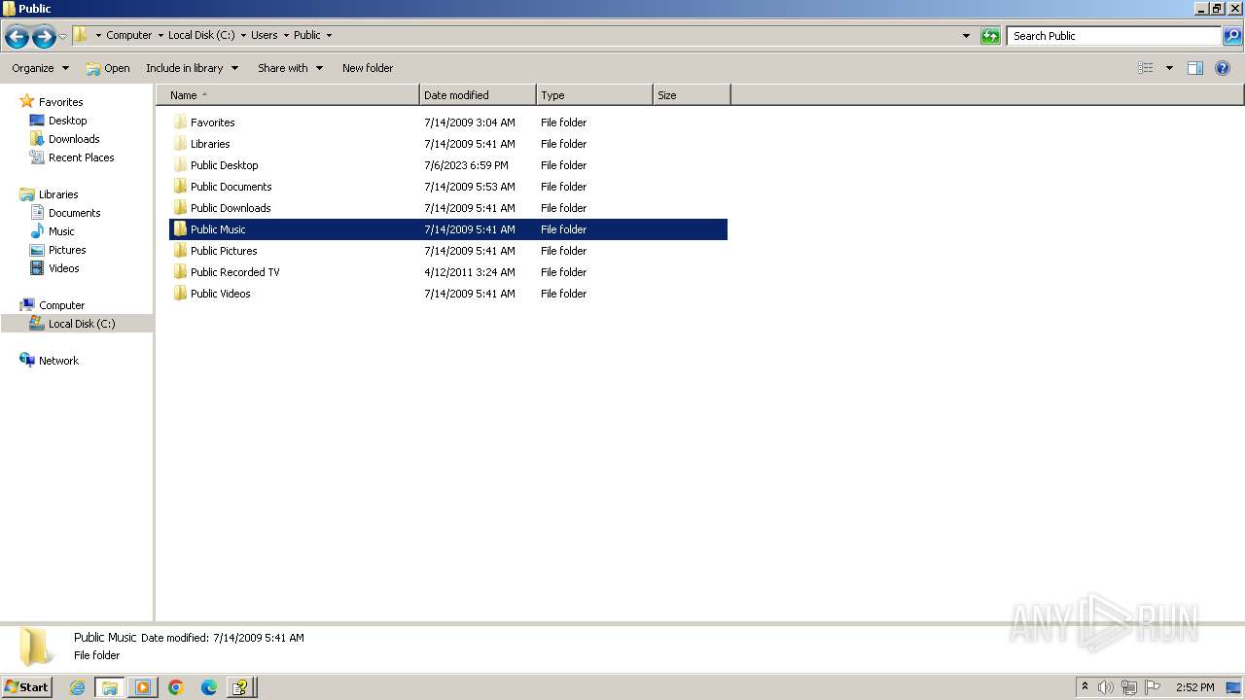Click the network tray icon
Viewport: 1245px width, 700px height.
pos(1129,687)
